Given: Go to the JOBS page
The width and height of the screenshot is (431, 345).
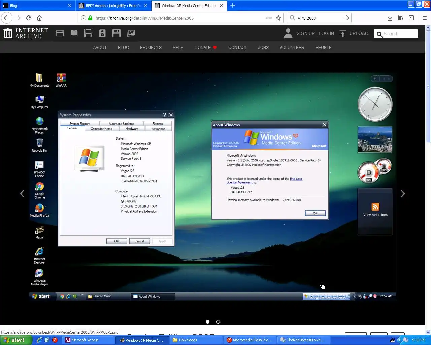Looking at the screenshot, I should pos(263,48).
